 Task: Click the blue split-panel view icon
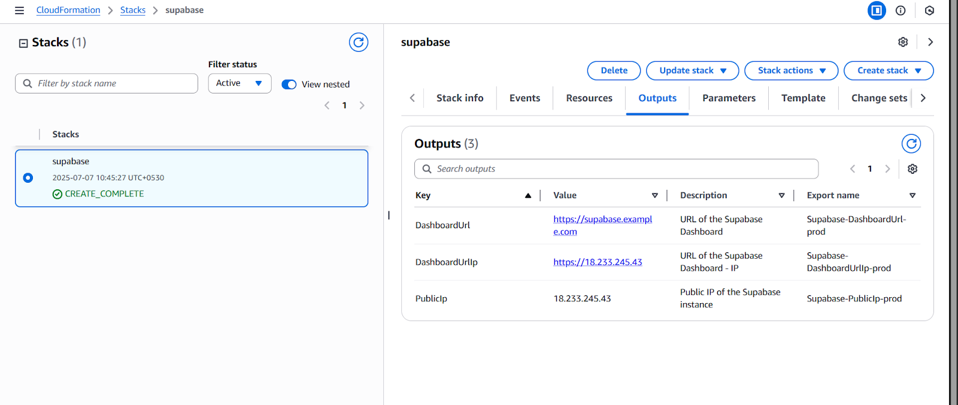click(x=877, y=10)
